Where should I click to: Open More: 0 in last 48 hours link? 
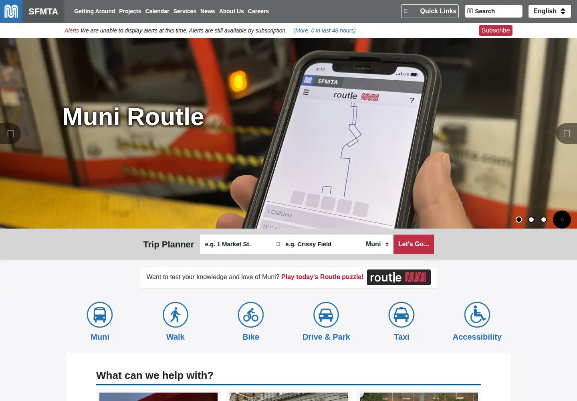click(325, 30)
